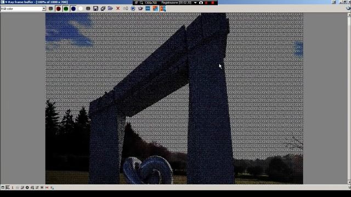Toggle the blue channel display

[x=73, y=9]
